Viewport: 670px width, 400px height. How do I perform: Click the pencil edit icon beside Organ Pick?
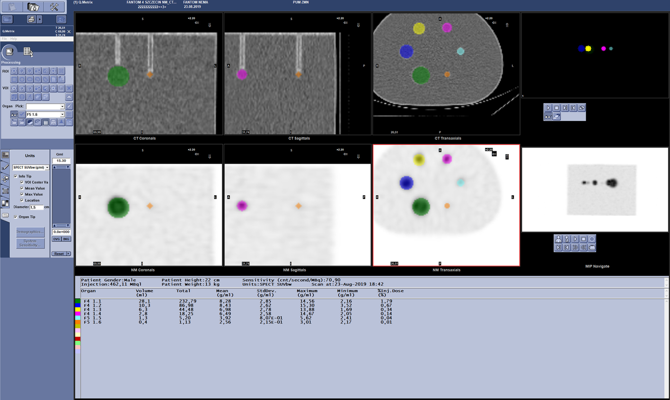pos(69,106)
